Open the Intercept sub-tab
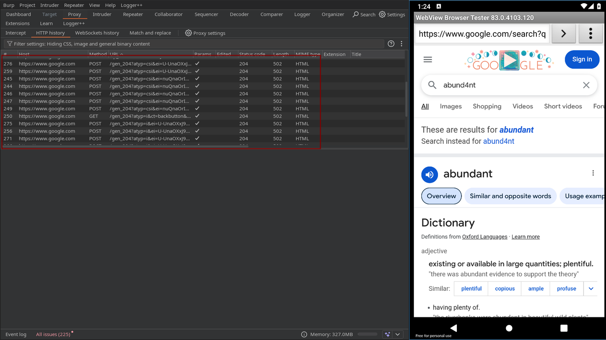 [16, 33]
